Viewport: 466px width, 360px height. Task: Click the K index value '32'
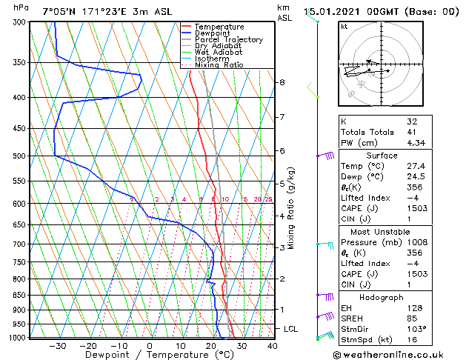pyautogui.click(x=412, y=121)
